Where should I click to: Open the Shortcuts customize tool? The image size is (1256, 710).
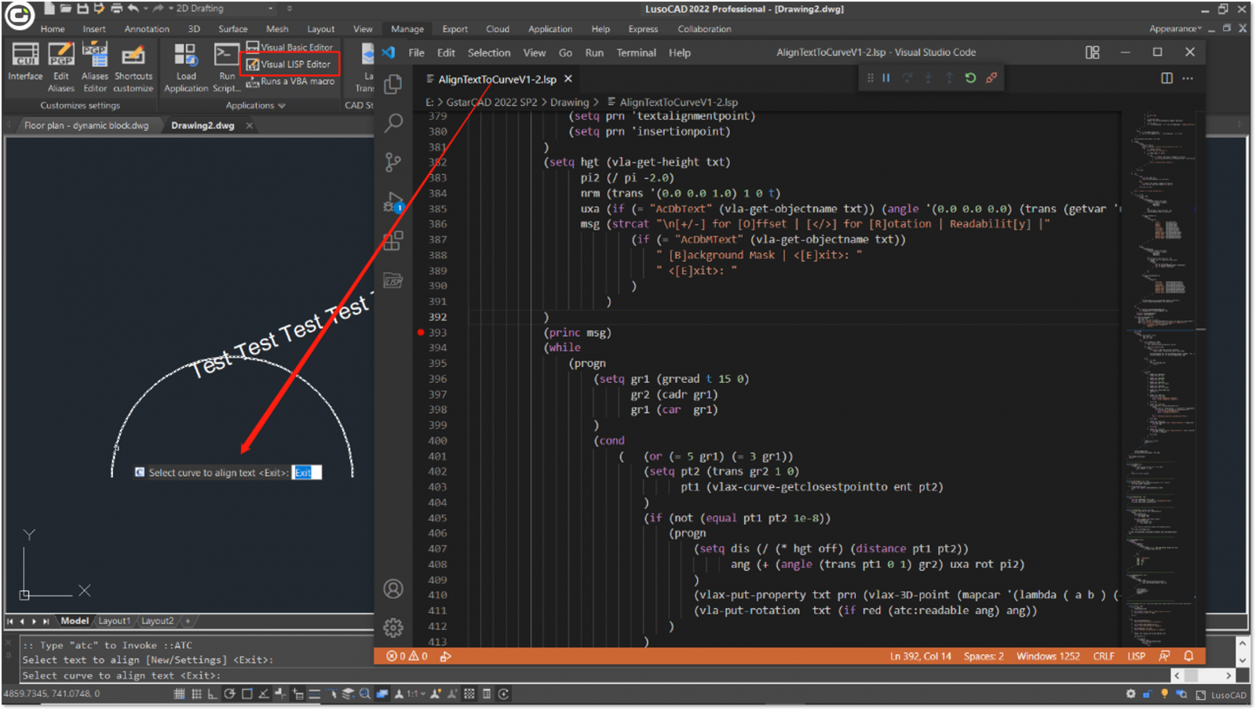[x=133, y=55]
